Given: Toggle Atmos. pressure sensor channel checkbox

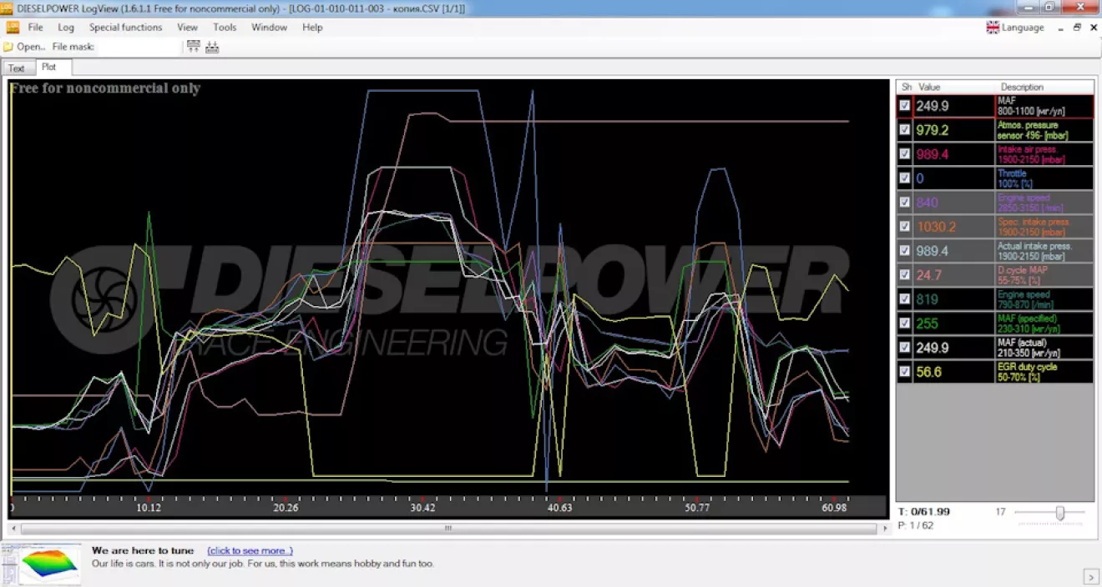Looking at the screenshot, I should click(x=905, y=130).
